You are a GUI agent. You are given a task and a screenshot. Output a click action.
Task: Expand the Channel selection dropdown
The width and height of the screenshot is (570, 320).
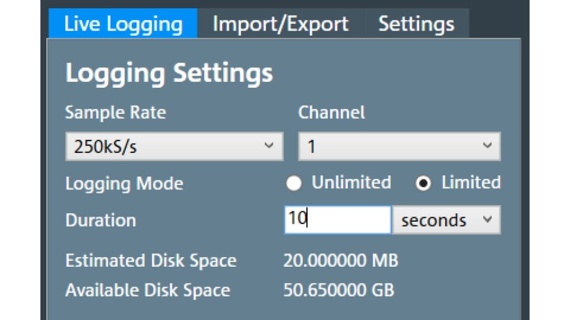[x=399, y=147]
